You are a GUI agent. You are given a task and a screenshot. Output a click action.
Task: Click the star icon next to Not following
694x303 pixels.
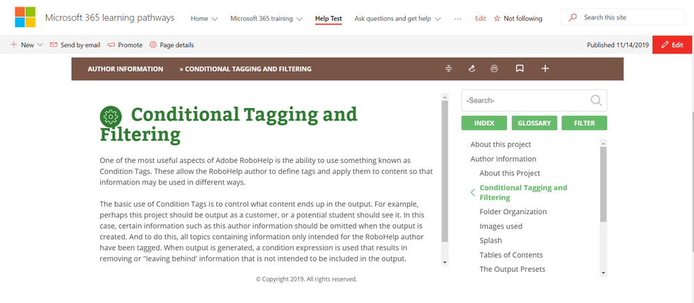click(x=497, y=19)
